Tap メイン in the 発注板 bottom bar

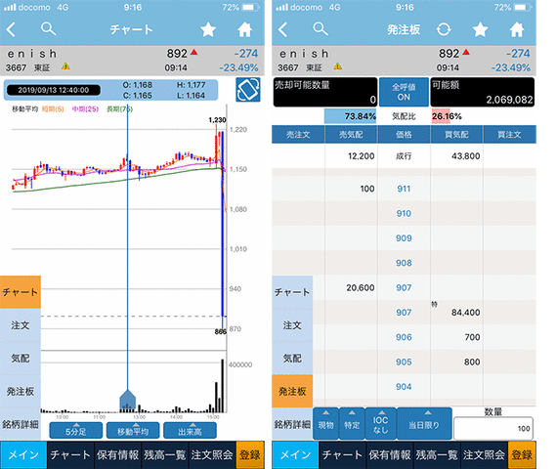coord(295,454)
